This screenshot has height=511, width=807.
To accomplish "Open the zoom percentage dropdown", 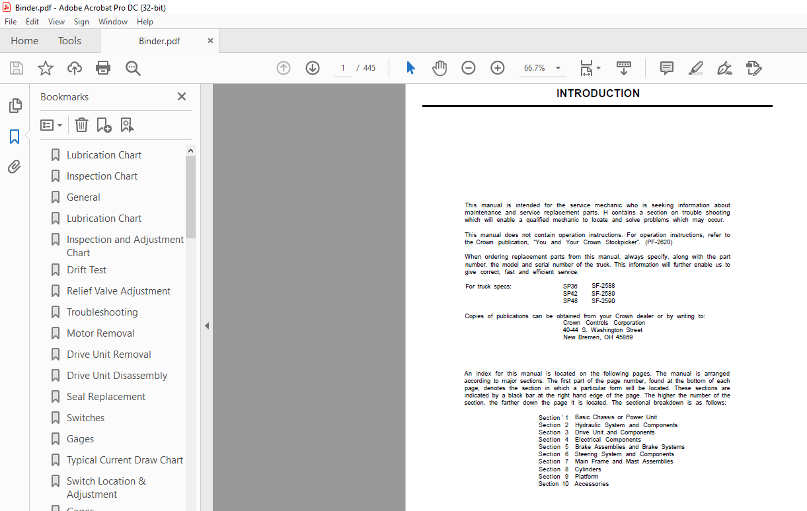I will [558, 68].
